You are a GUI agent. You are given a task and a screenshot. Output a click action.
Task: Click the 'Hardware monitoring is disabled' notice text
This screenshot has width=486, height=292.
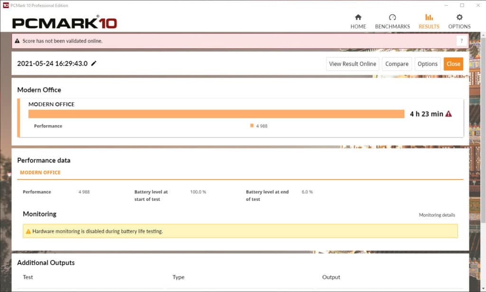[x=97, y=231]
